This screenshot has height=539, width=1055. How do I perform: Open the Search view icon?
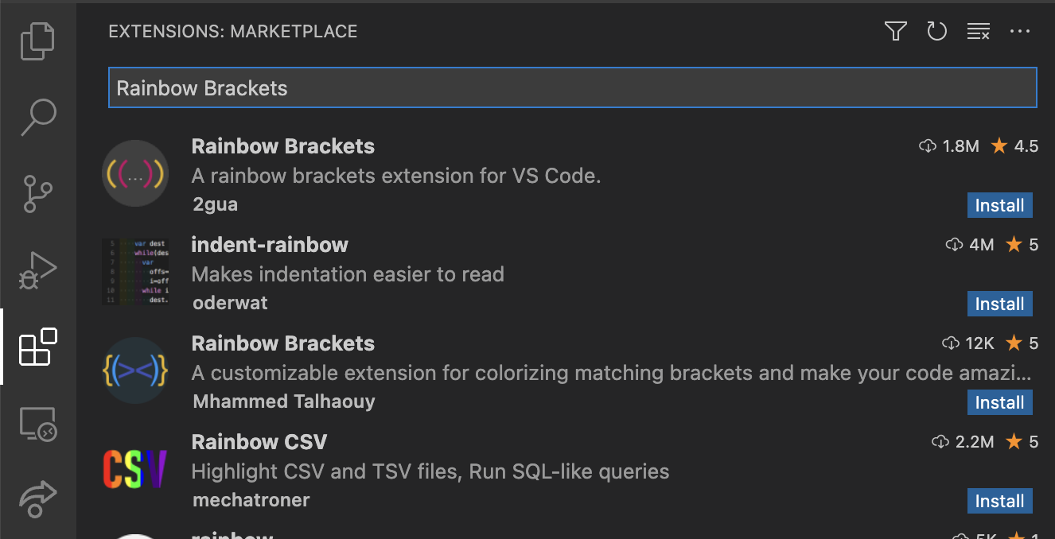point(37,117)
